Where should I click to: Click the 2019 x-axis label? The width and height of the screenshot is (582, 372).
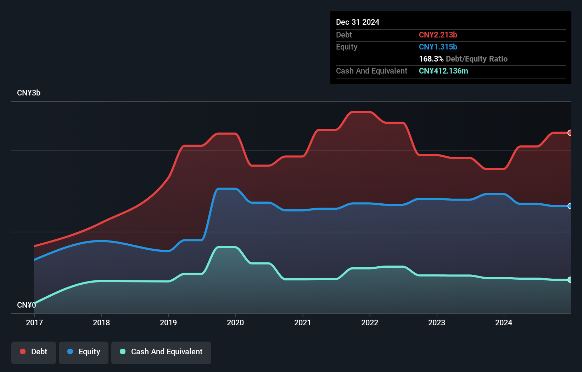click(x=168, y=322)
